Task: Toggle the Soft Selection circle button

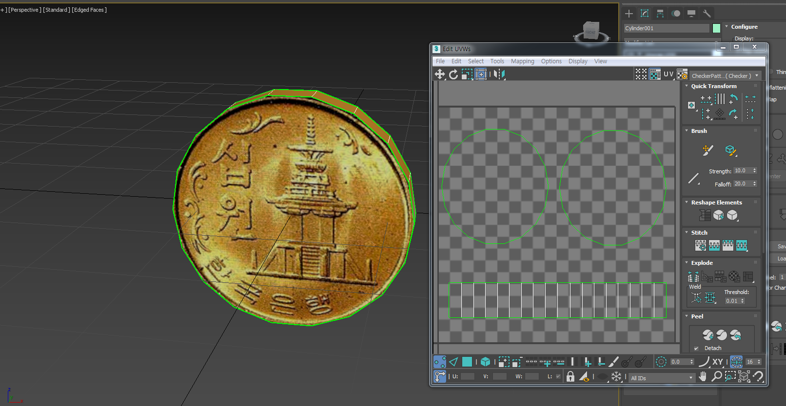Action: 661,362
